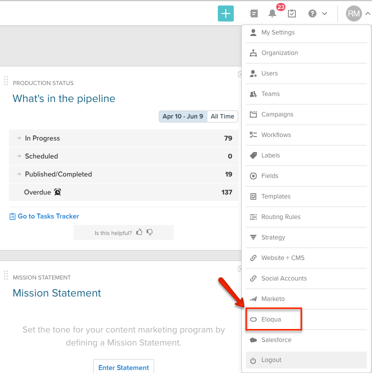Click the What's in the pipeline heading
Image resolution: width=372 pixels, height=373 pixels.
[64, 98]
